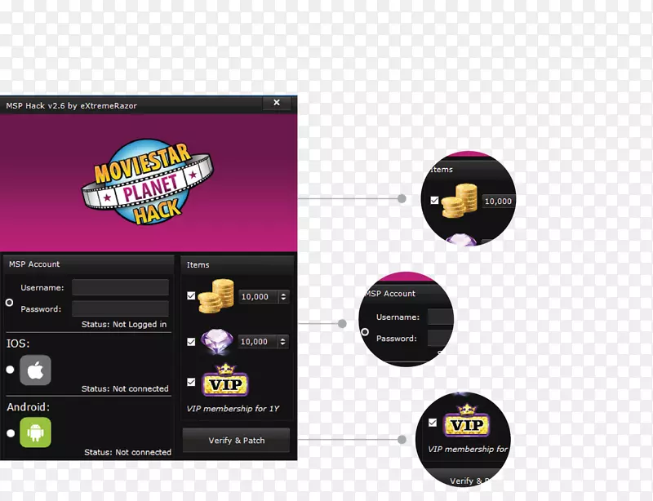This screenshot has width=653, height=501.
Task: Click the Apple iOS icon
Action: pyautogui.click(x=35, y=370)
